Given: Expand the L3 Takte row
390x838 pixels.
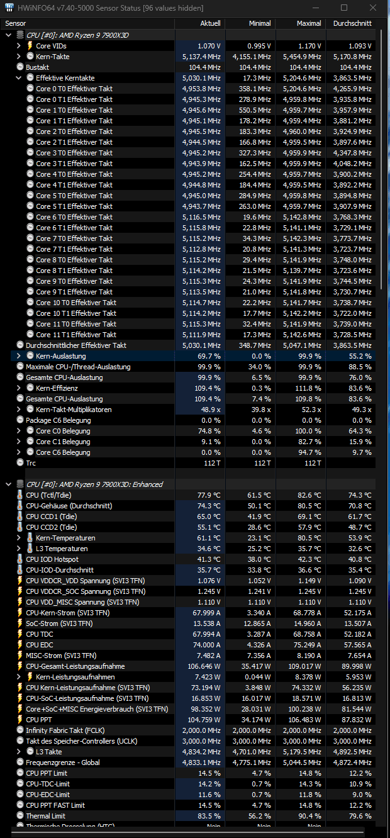Looking at the screenshot, I should (19, 752).
